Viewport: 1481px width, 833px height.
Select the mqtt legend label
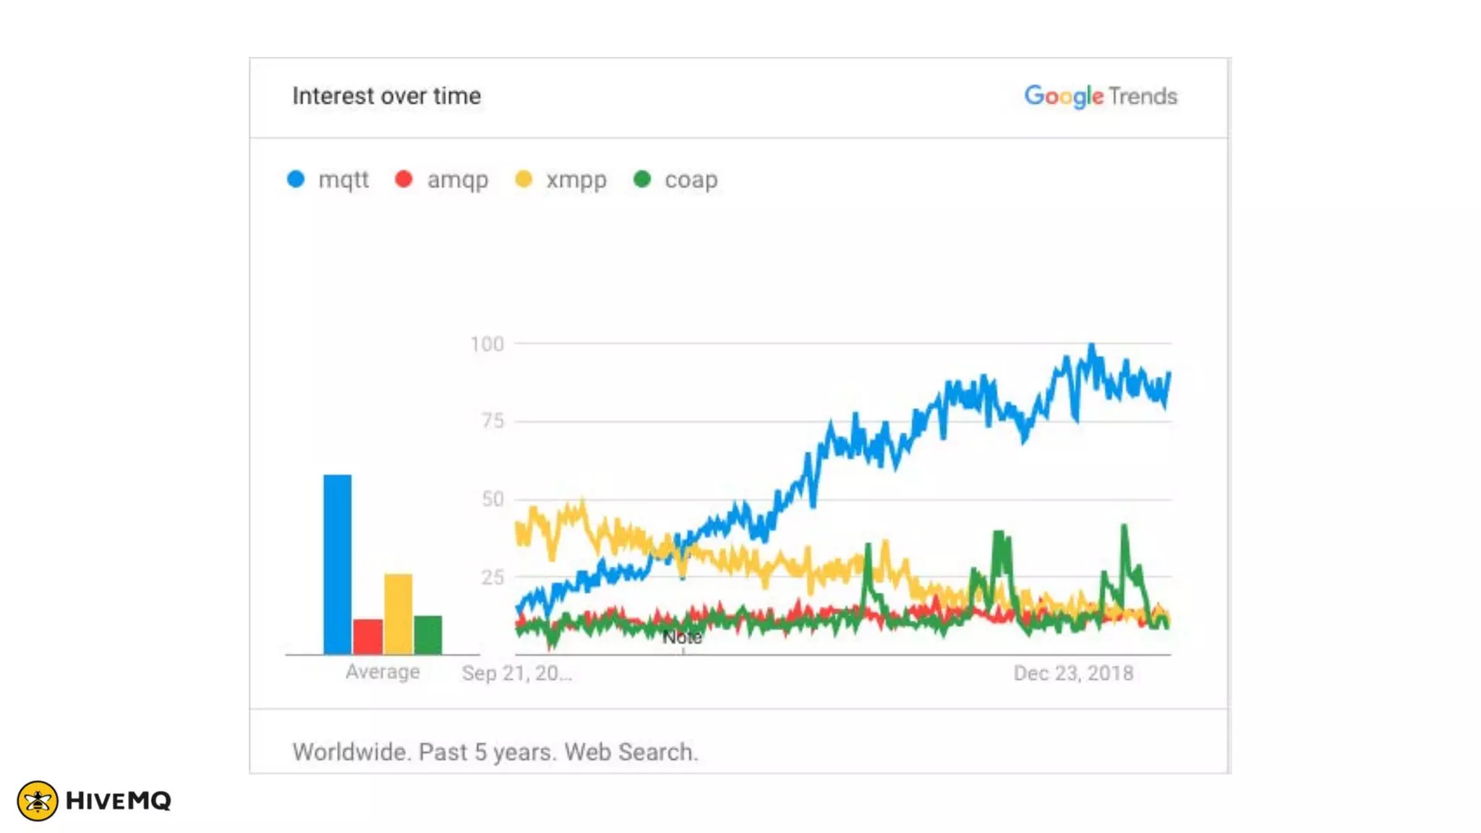[343, 179]
